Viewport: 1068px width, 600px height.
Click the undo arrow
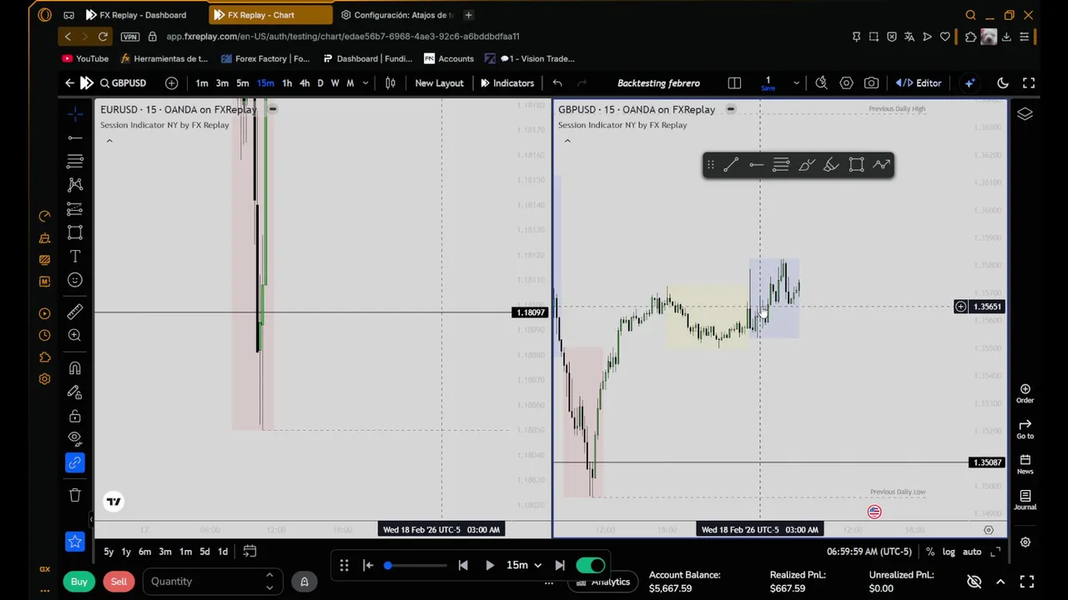pyautogui.click(x=557, y=83)
